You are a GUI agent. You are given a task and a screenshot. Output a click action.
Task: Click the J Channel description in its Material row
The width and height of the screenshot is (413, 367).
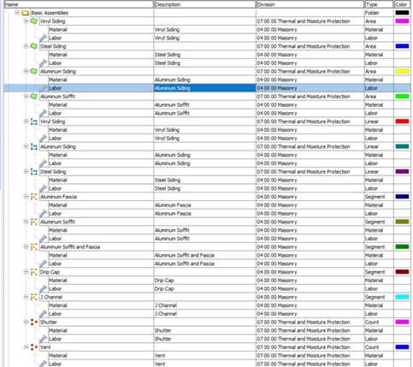click(x=166, y=305)
